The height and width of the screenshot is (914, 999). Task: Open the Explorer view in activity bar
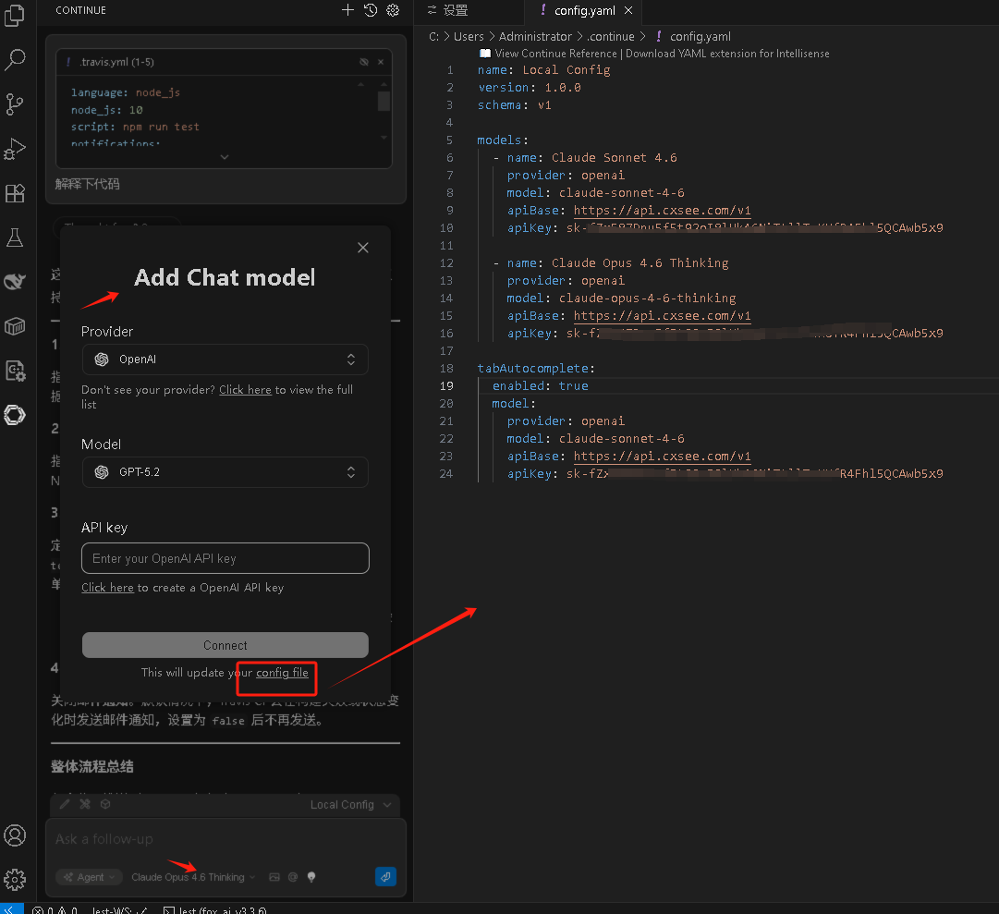15,16
